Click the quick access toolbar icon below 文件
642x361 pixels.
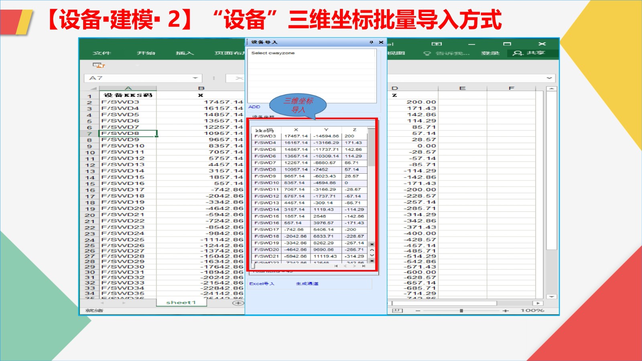(98, 65)
